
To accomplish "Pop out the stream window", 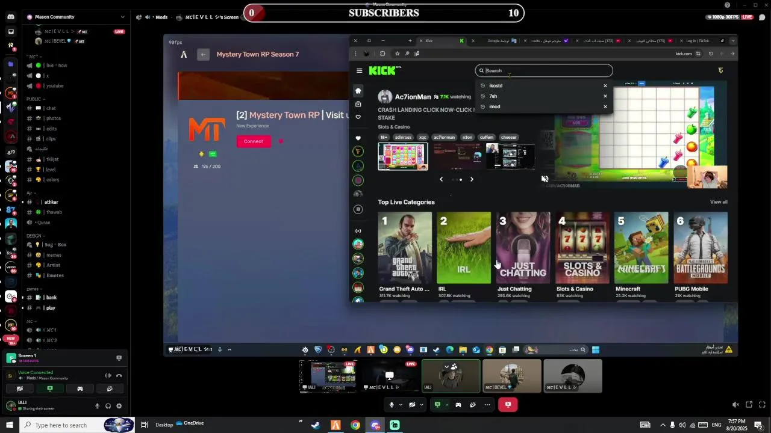I will [749, 405].
